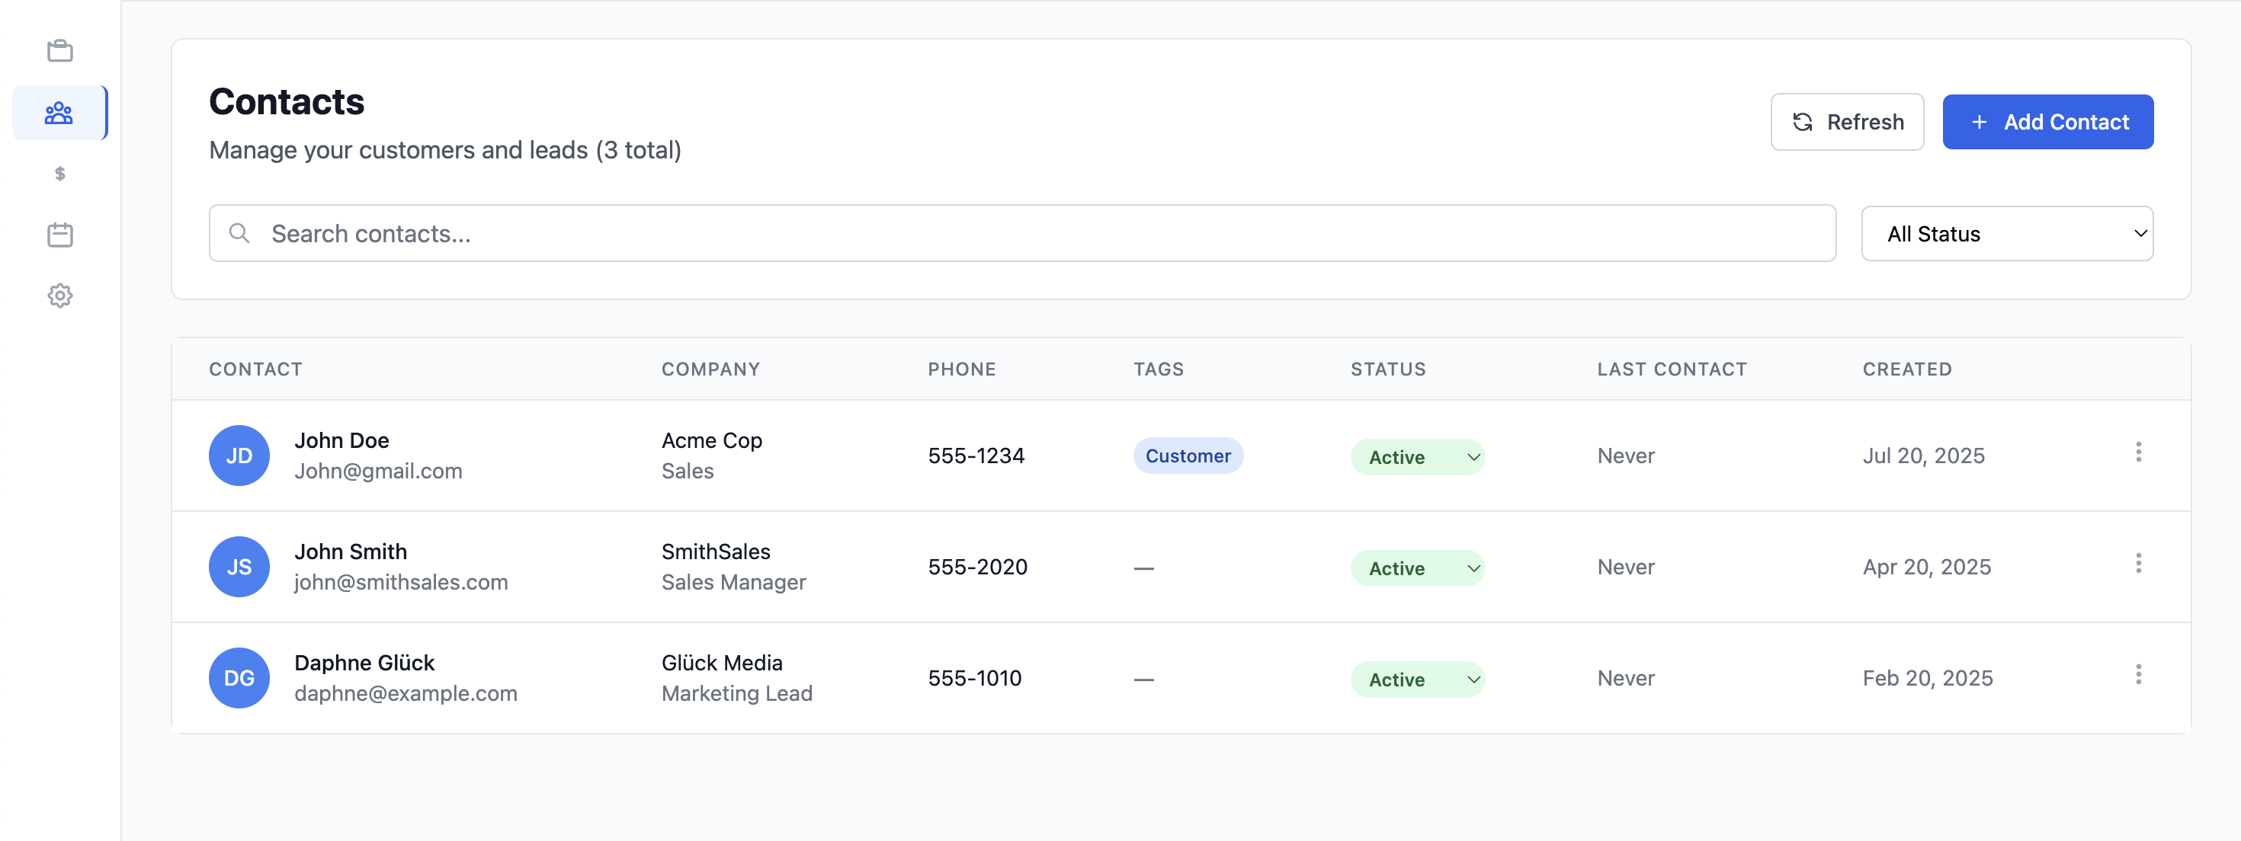The height and width of the screenshot is (841, 2241).
Task: Click email john@smithsales.com
Action: 401,582
